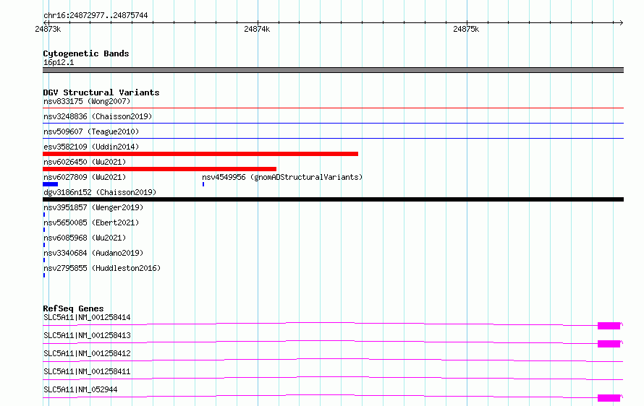Open transcript SLC5A11|NM_001258414 label
Screen dimensions: 644x406
click(87, 317)
